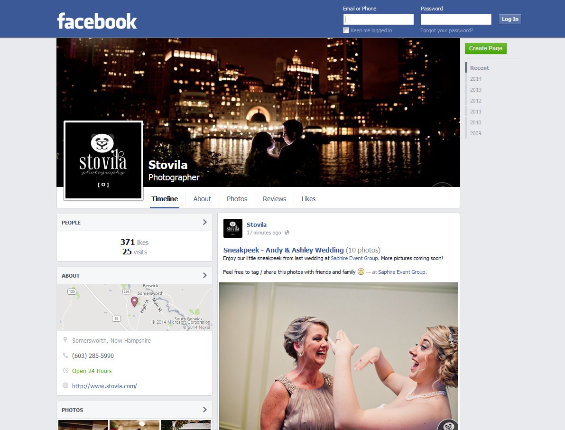565x430 pixels.
Task: Click the green Create Page button
Action: pos(485,48)
